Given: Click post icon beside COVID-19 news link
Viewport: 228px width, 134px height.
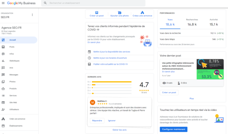Looking at the screenshot, I should click(x=89, y=64).
